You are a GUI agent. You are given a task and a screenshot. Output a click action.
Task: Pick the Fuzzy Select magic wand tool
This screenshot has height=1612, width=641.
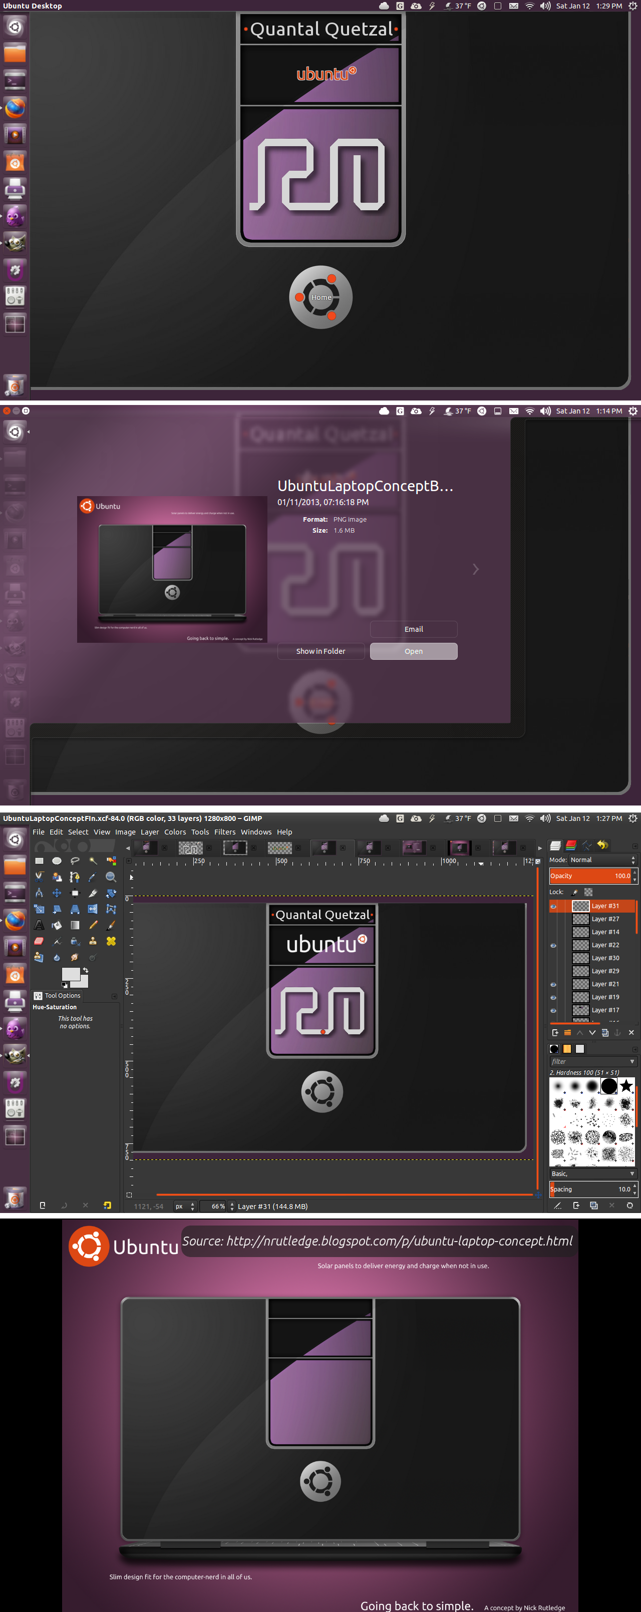(93, 861)
